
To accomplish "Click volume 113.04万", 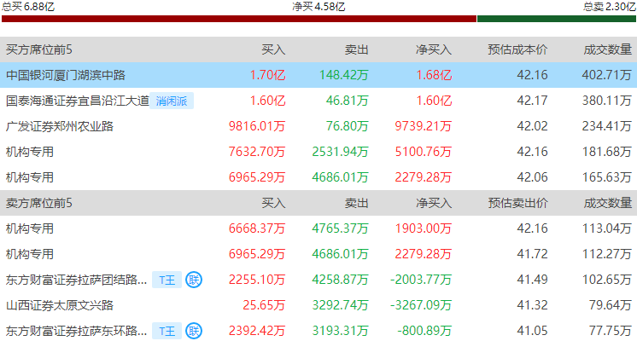I will click(x=606, y=228).
